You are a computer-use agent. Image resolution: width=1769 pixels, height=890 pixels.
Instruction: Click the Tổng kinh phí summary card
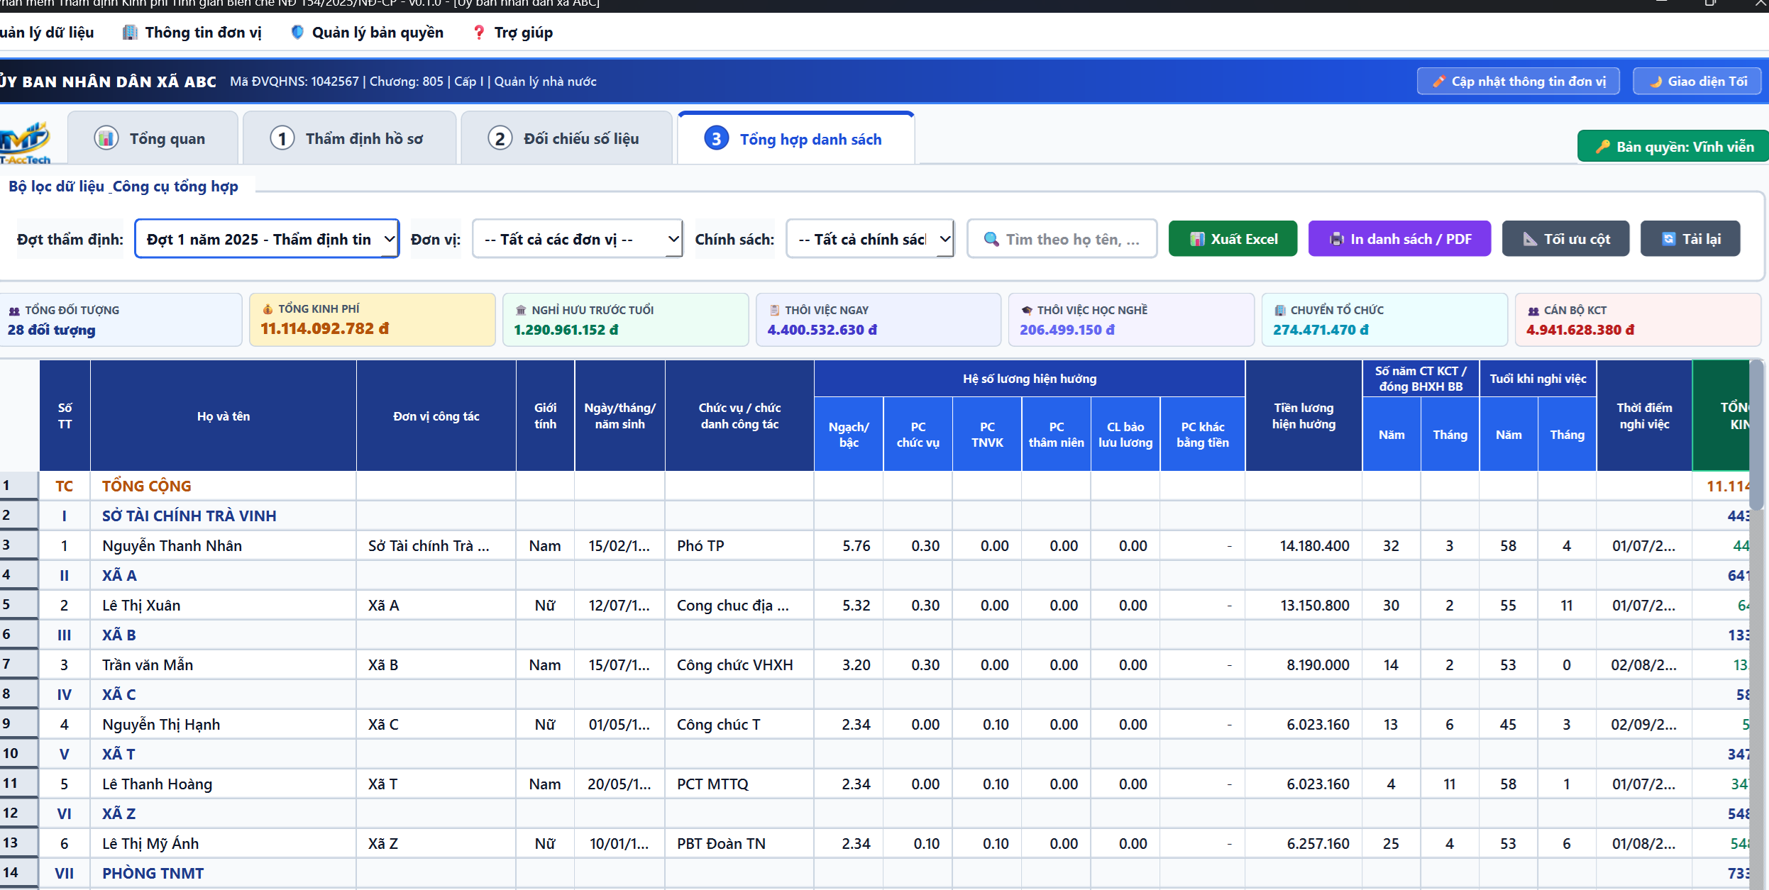point(373,320)
